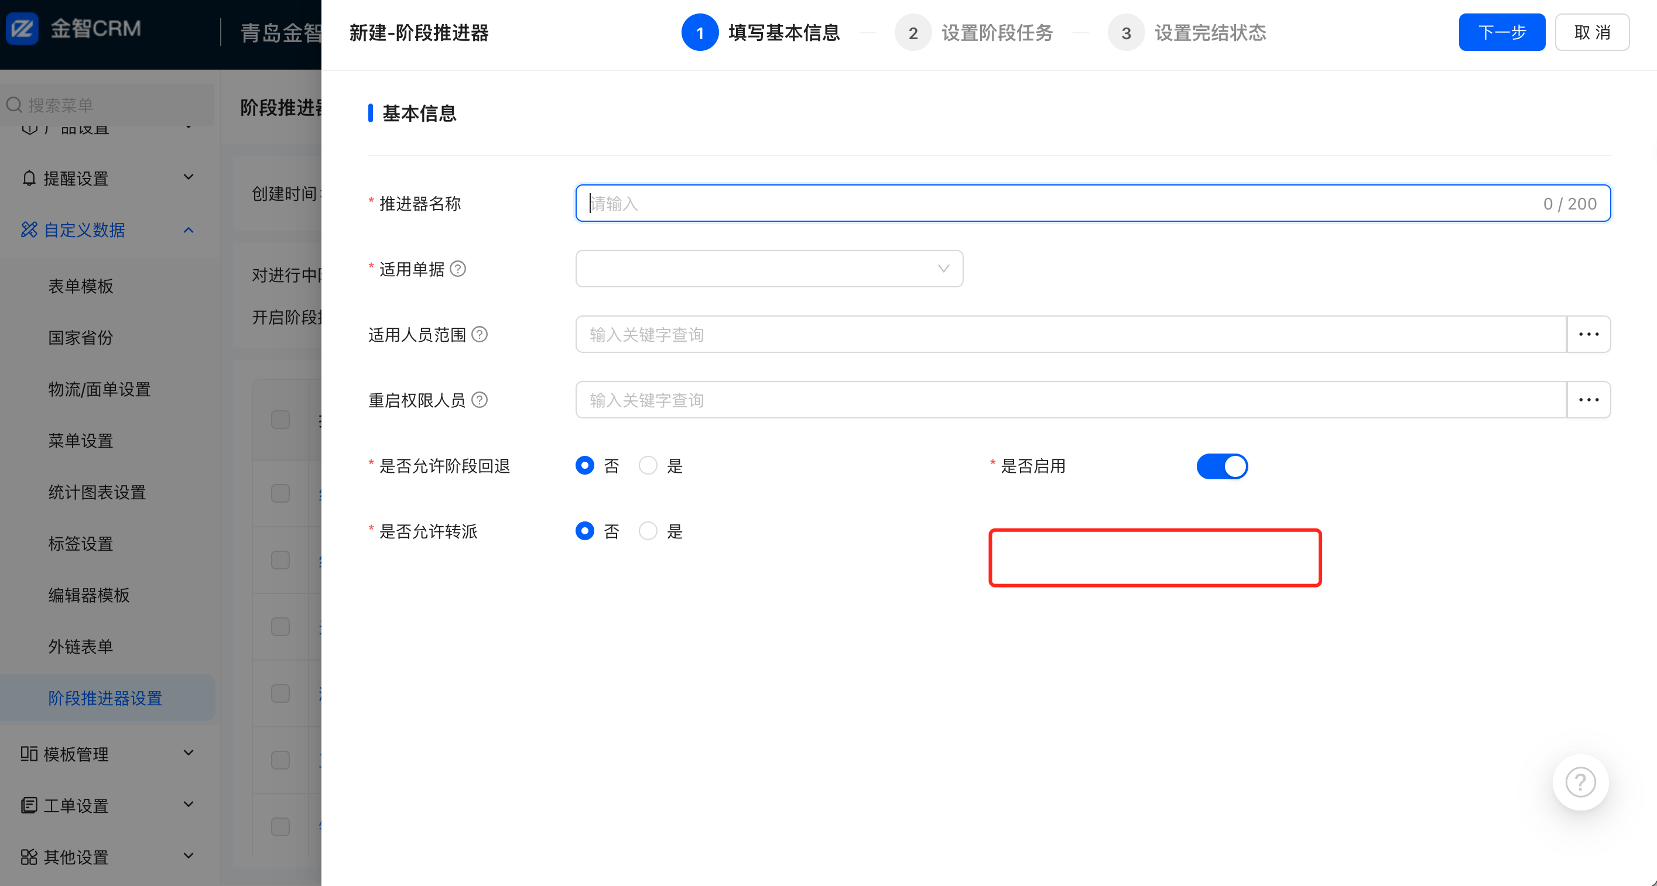Click the search menu magnifier icon
The image size is (1657, 886).
click(14, 105)
